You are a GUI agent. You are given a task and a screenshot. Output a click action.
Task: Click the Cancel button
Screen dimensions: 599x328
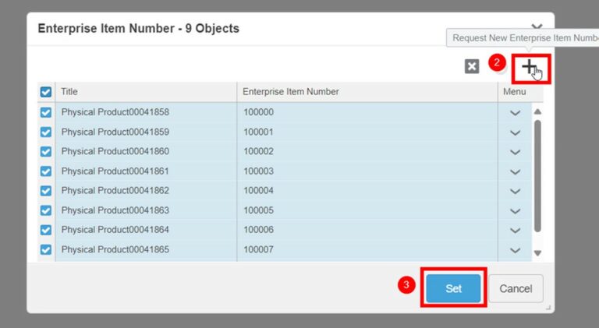[x=516, y=288]
